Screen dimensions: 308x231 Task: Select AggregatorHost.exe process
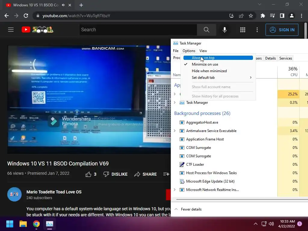202,122
